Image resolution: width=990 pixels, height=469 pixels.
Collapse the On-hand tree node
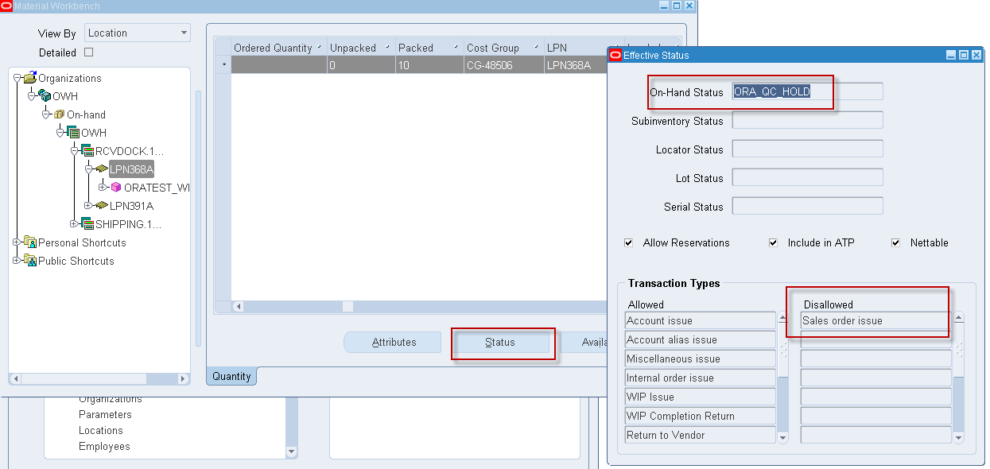click(46, 114)
